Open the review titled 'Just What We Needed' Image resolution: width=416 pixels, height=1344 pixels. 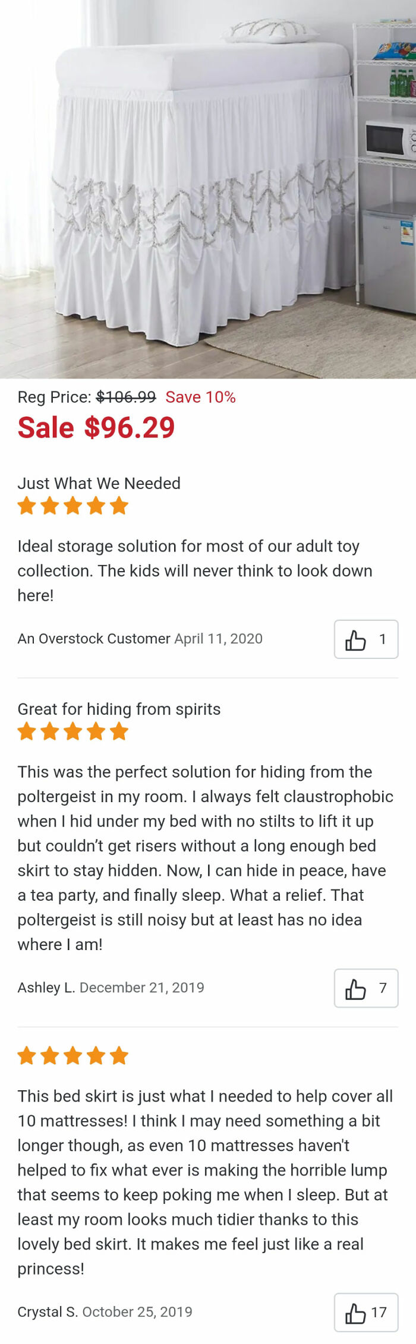click(99, 483)
